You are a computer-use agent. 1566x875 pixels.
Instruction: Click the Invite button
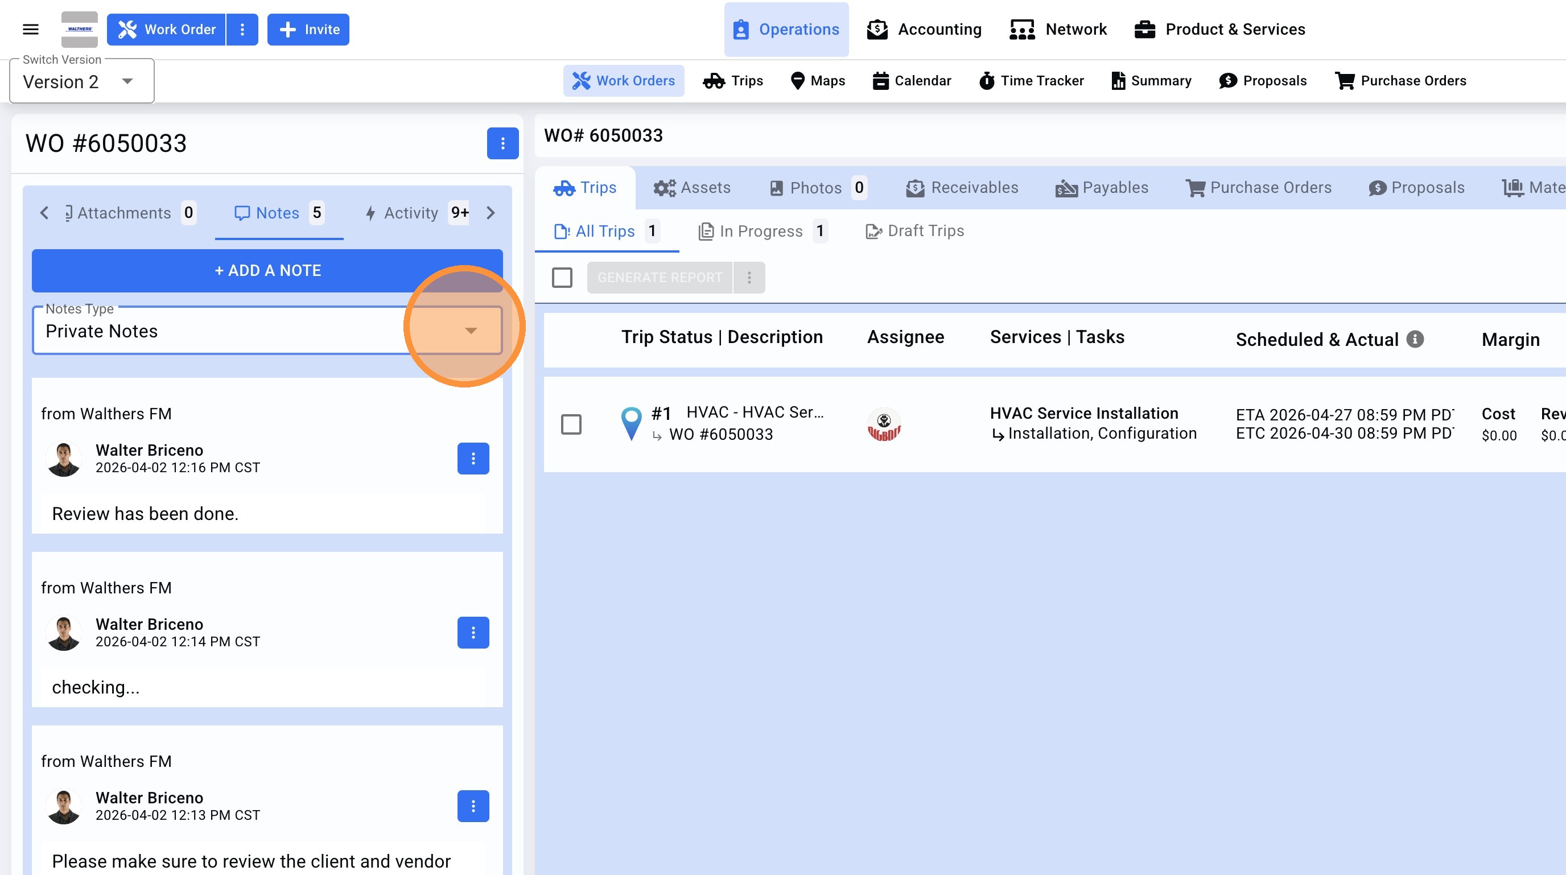click(x=308, y=29)
